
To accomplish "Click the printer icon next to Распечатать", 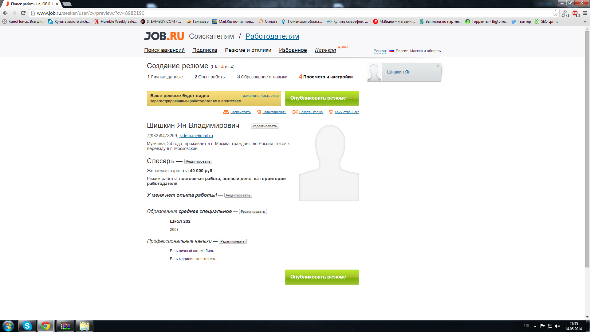I will 226,112.
